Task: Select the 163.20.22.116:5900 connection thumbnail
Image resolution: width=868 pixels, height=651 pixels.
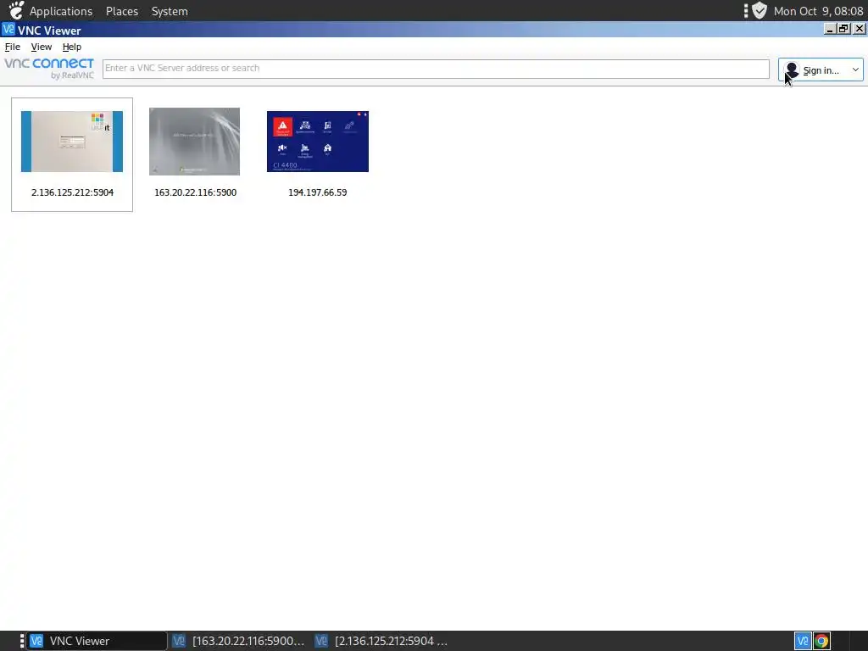Action: 194,142
